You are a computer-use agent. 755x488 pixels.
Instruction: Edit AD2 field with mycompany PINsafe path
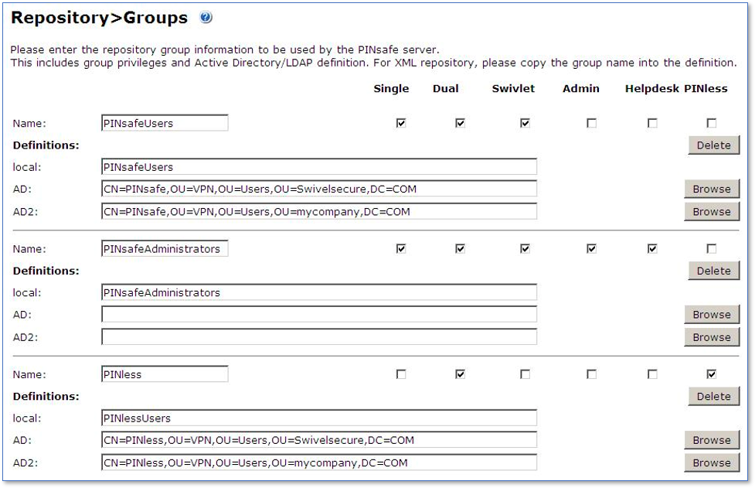318,211
